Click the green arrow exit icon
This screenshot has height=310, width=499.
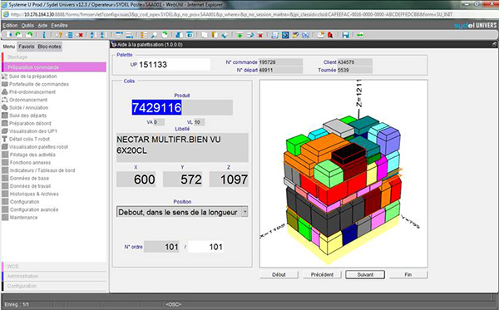360,35
